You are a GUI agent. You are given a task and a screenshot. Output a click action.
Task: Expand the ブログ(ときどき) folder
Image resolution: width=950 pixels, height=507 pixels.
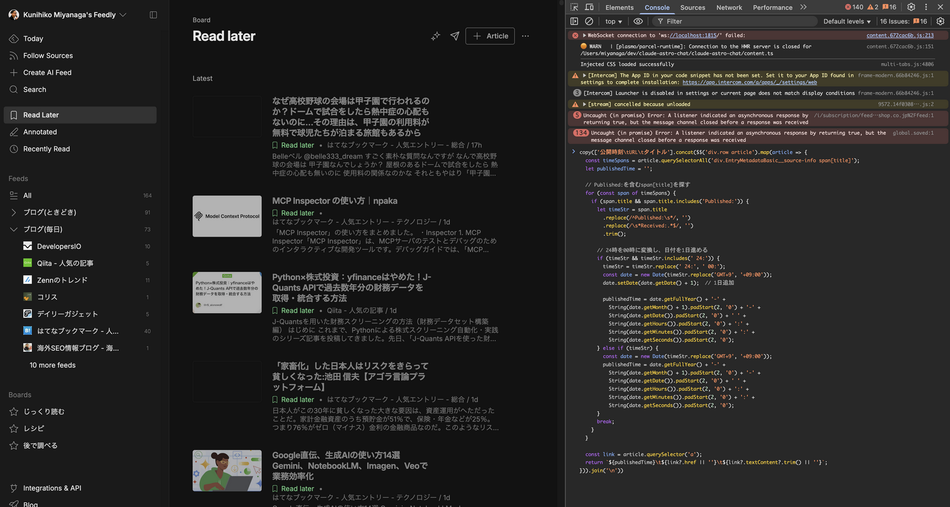tap(14, 212)
